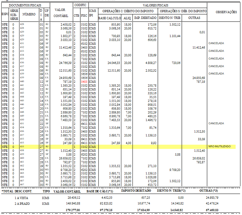Screen dimensions: 242x215
Task: Select the 'VALORES FISCAIS' header
Action: [x=155, y=5]
